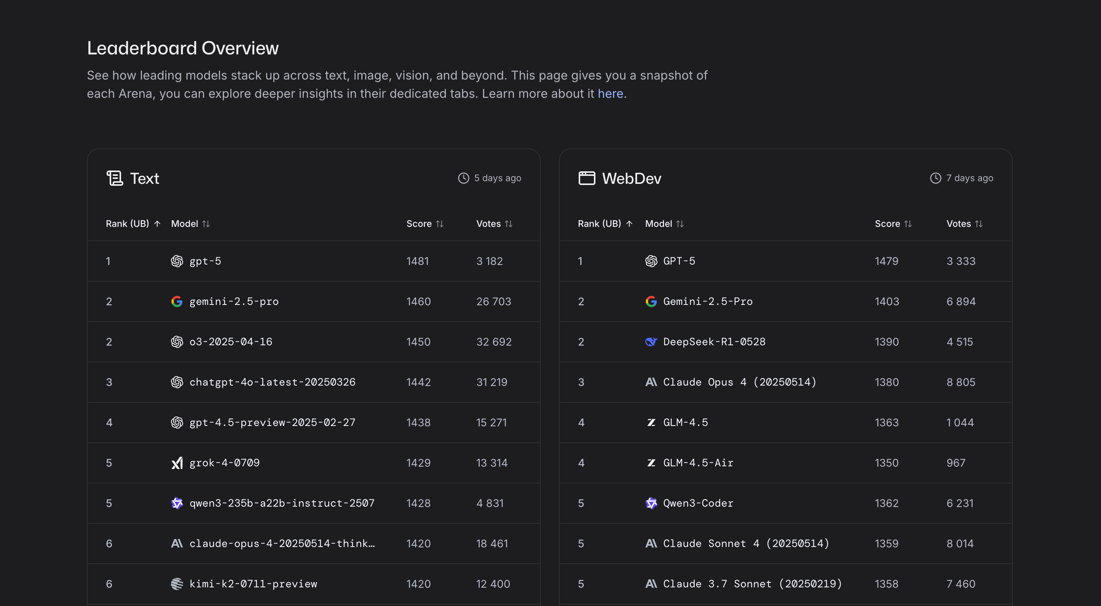Select Claude 3.7 Sonnet (20250219) model name
The width and height of the screenshot is (1101, 606).
coord(753,584)
